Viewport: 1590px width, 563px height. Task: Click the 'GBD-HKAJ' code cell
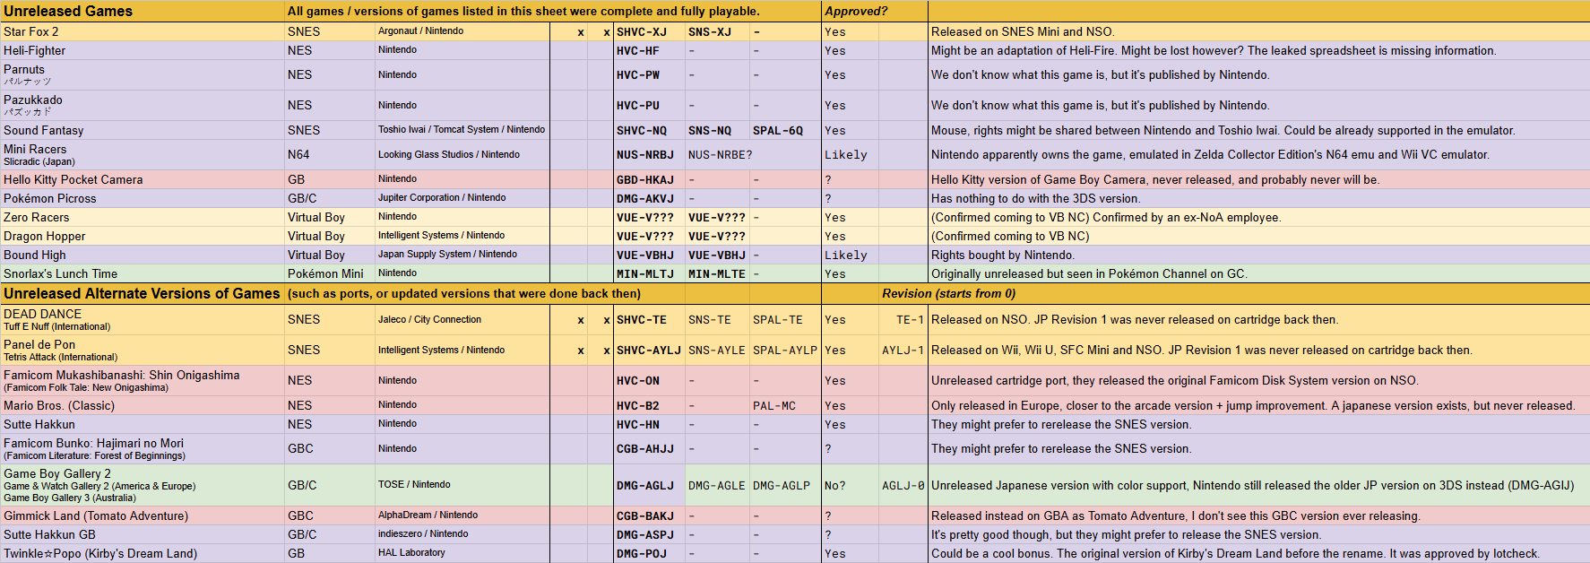click(x=650, y=179)
